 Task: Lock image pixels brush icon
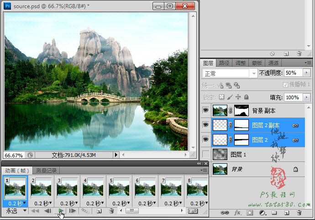tap(230, 97)
